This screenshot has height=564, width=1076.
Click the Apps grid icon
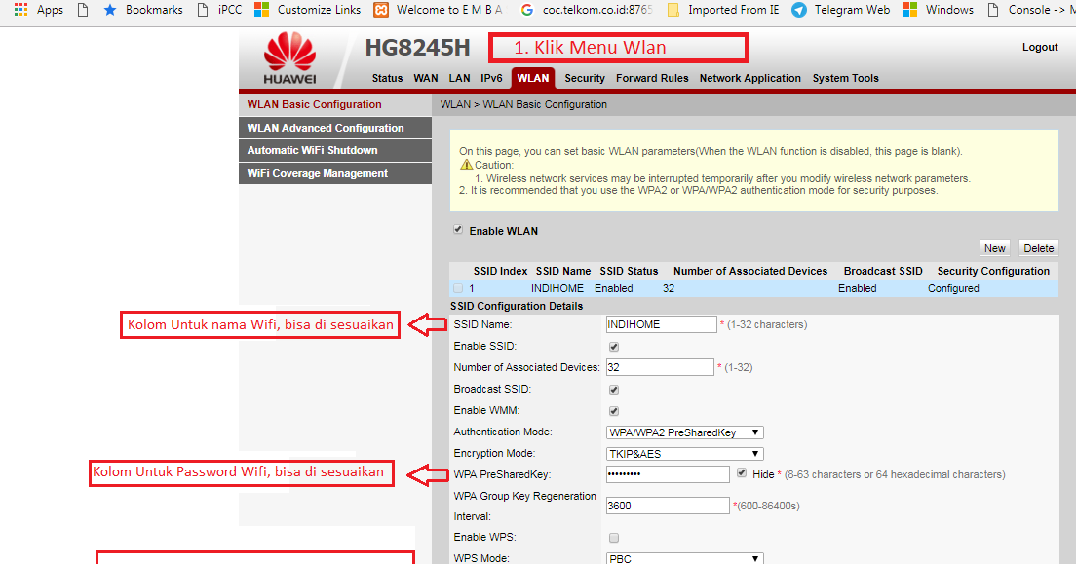tap(20, 10)
